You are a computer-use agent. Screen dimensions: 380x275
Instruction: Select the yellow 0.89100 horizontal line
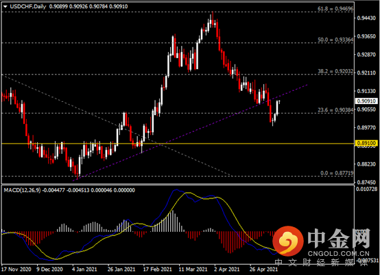click(x=178, y=144)
